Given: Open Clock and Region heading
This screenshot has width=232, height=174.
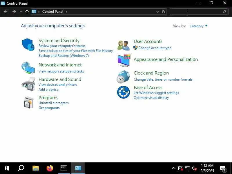Looking at the screenshot, I should pyautogui.click(x=151, y=73).
